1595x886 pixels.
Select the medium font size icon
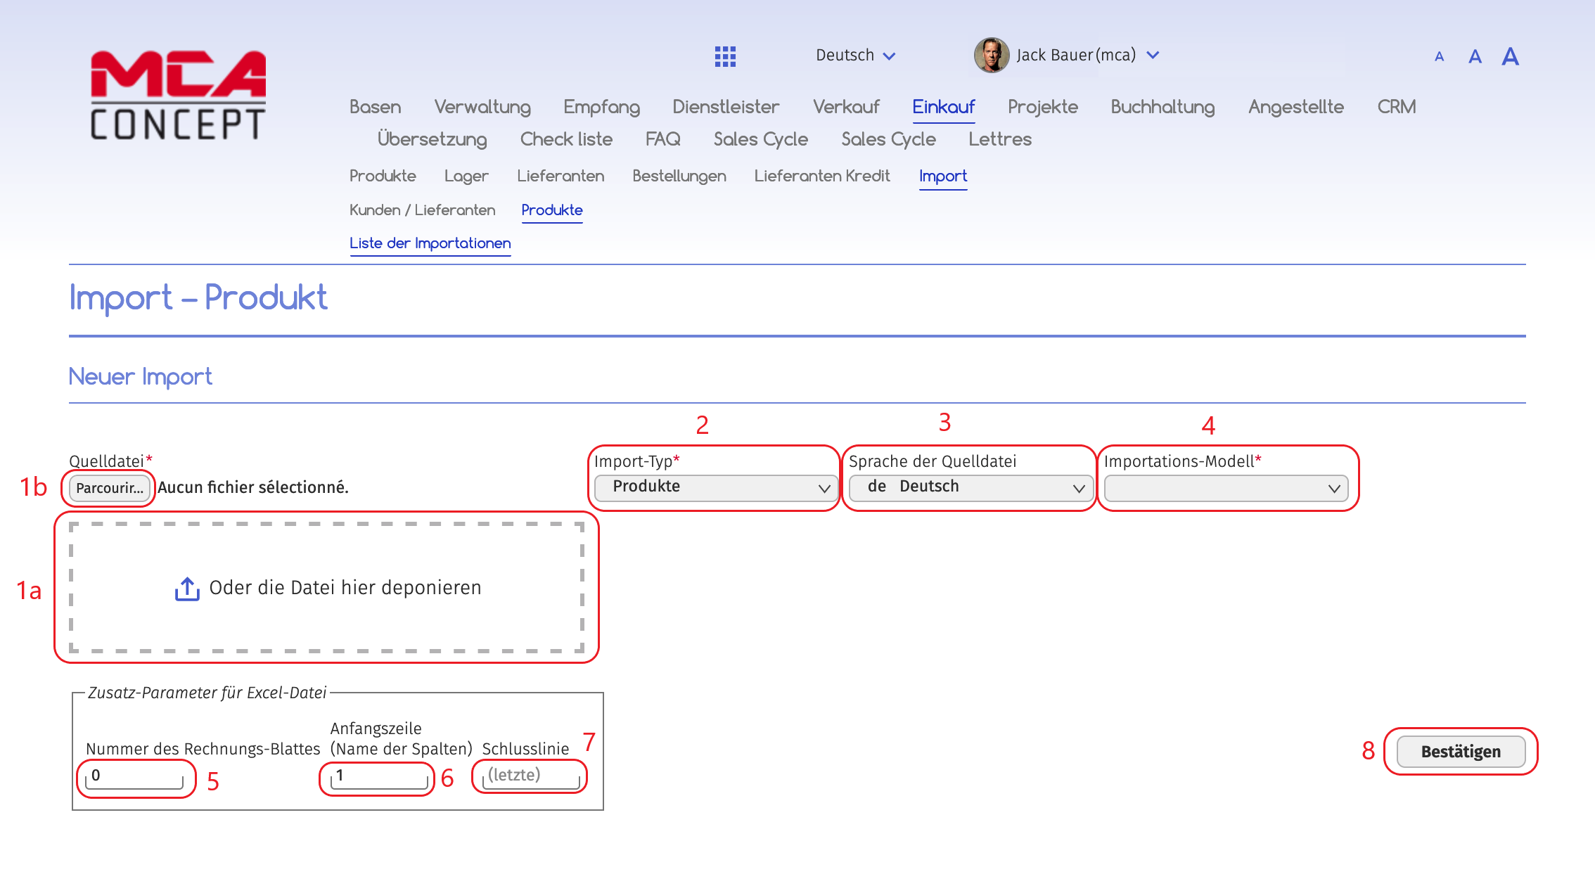[1474, 56]
